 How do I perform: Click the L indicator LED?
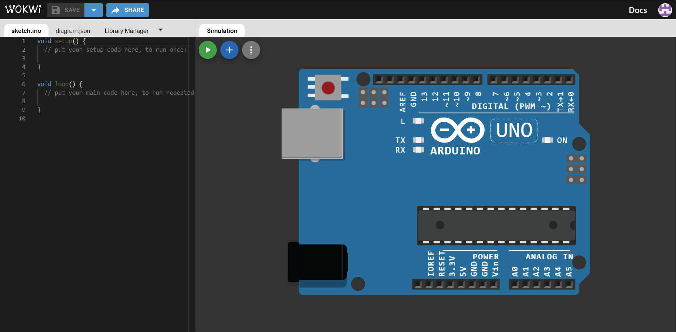click(418, 121)
